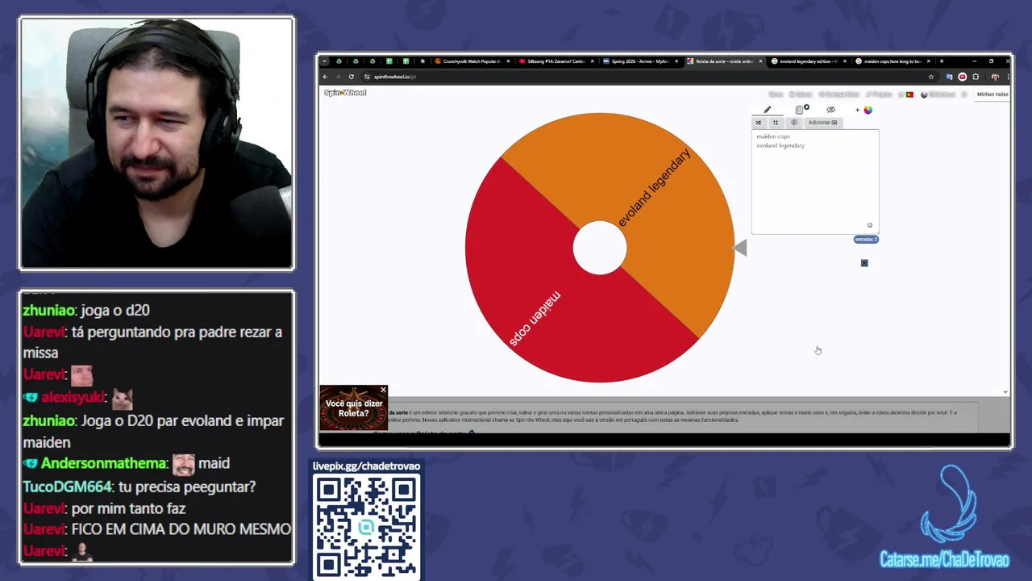Open Projeto in the site header
1032x581 pixels.
coord(879,94)
